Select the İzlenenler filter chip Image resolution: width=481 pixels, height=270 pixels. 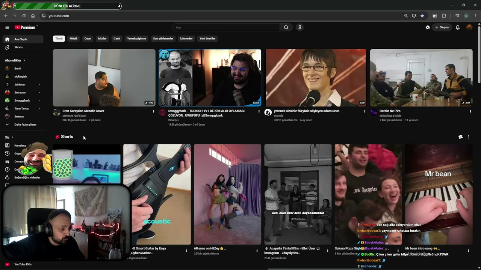pyautogui.click(x=186, y=39)
